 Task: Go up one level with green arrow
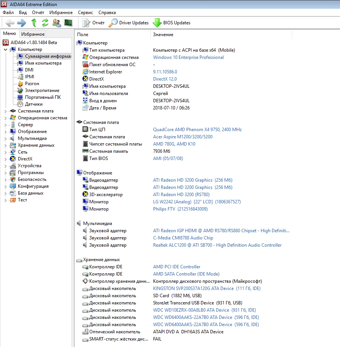34,23
